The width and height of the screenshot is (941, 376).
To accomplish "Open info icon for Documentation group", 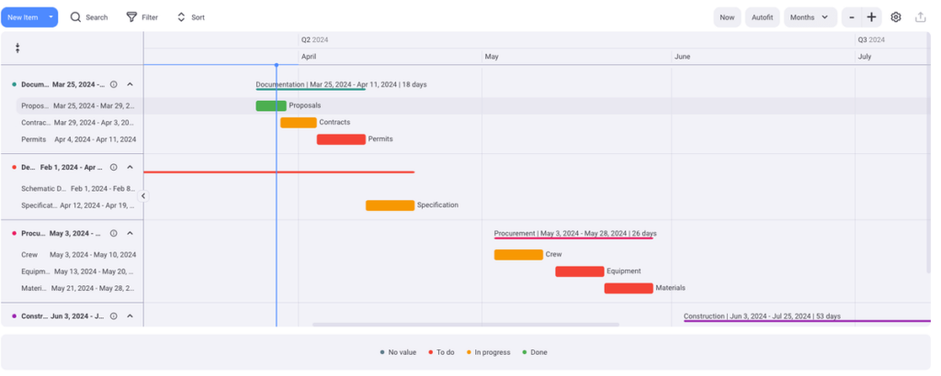I will pos(113,84).
